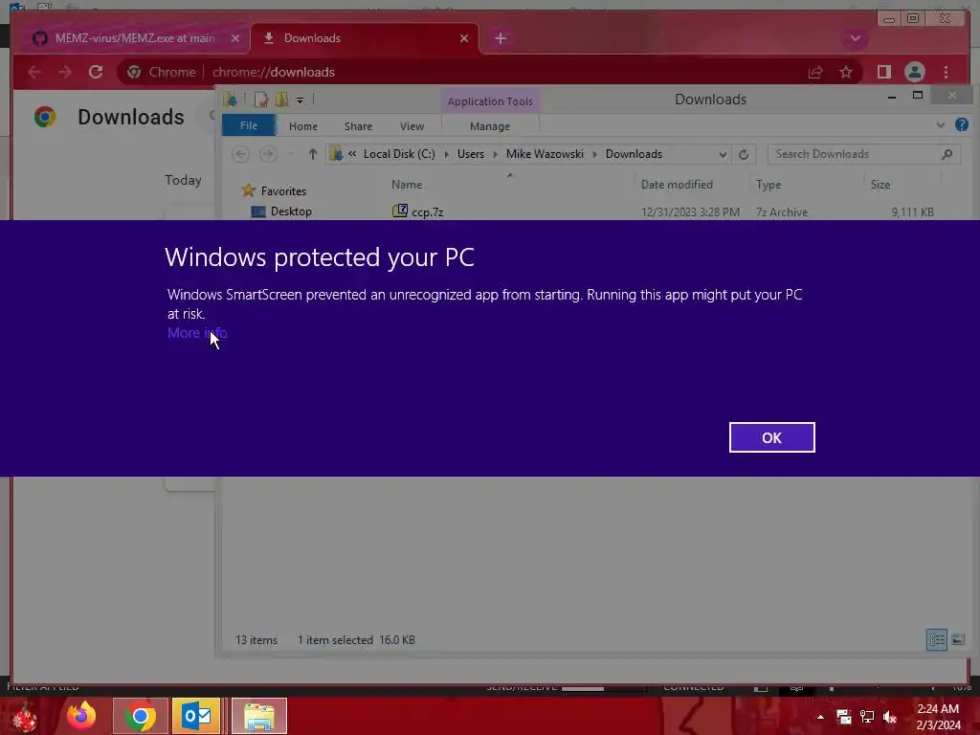Sort files by Date modified column

[677, 185]
